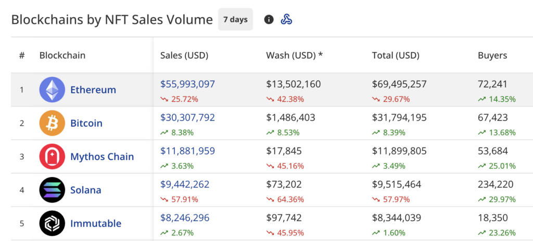Sort by the Total (USD) column header
Screen dimensions: 533x241
[396, 56]
